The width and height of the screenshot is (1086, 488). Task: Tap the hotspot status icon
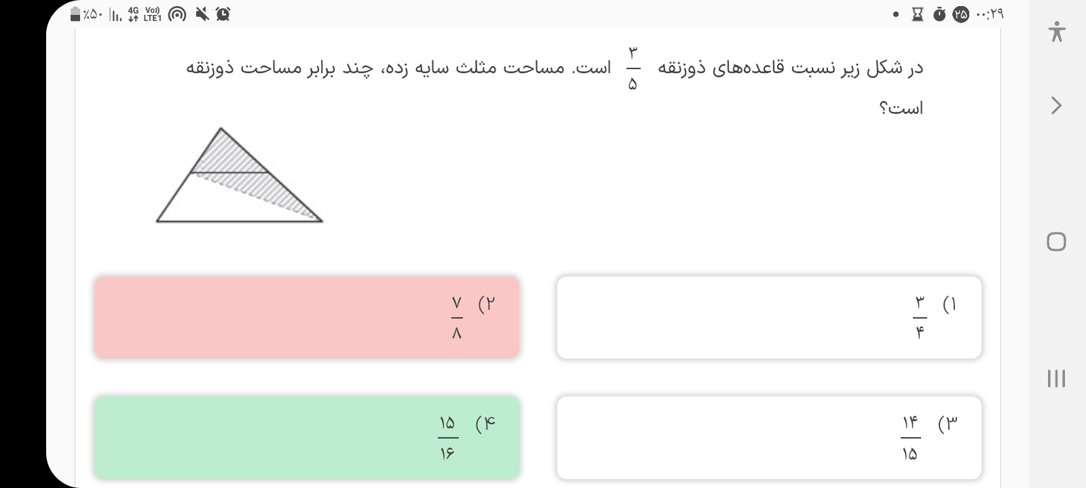pyautogui.click(x=177, y=14)
